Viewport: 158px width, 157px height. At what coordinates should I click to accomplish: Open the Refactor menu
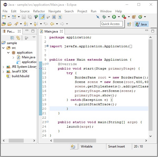pos(39,11)
